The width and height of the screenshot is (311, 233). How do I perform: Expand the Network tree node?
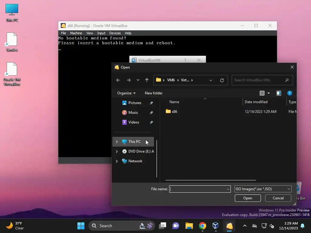pyautogui.click(x=117, y=161)
